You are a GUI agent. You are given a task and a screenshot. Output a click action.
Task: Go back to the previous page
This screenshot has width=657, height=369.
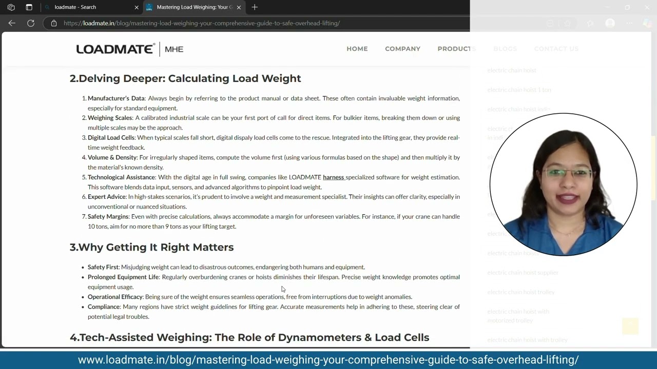(12, 23)
